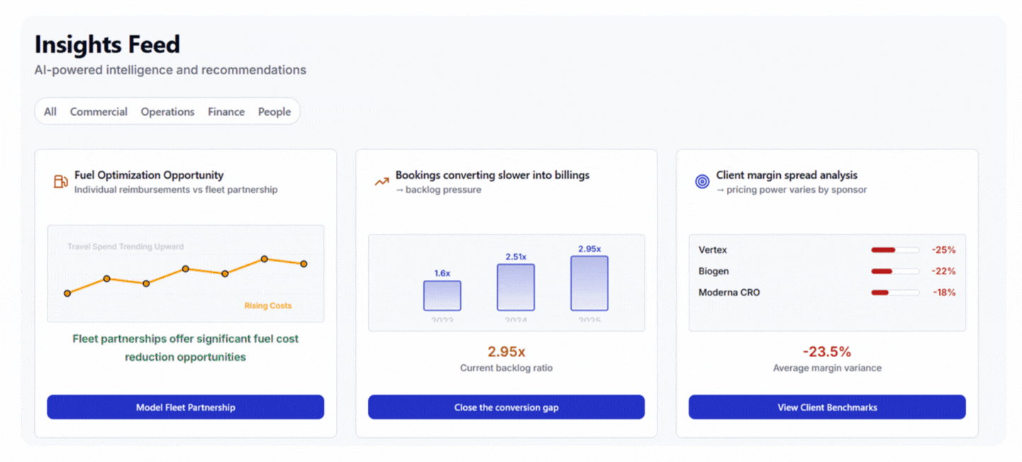This screenshot has width=1022, height=462.
Task: Show the People insights tab
Action: [274, 112]
